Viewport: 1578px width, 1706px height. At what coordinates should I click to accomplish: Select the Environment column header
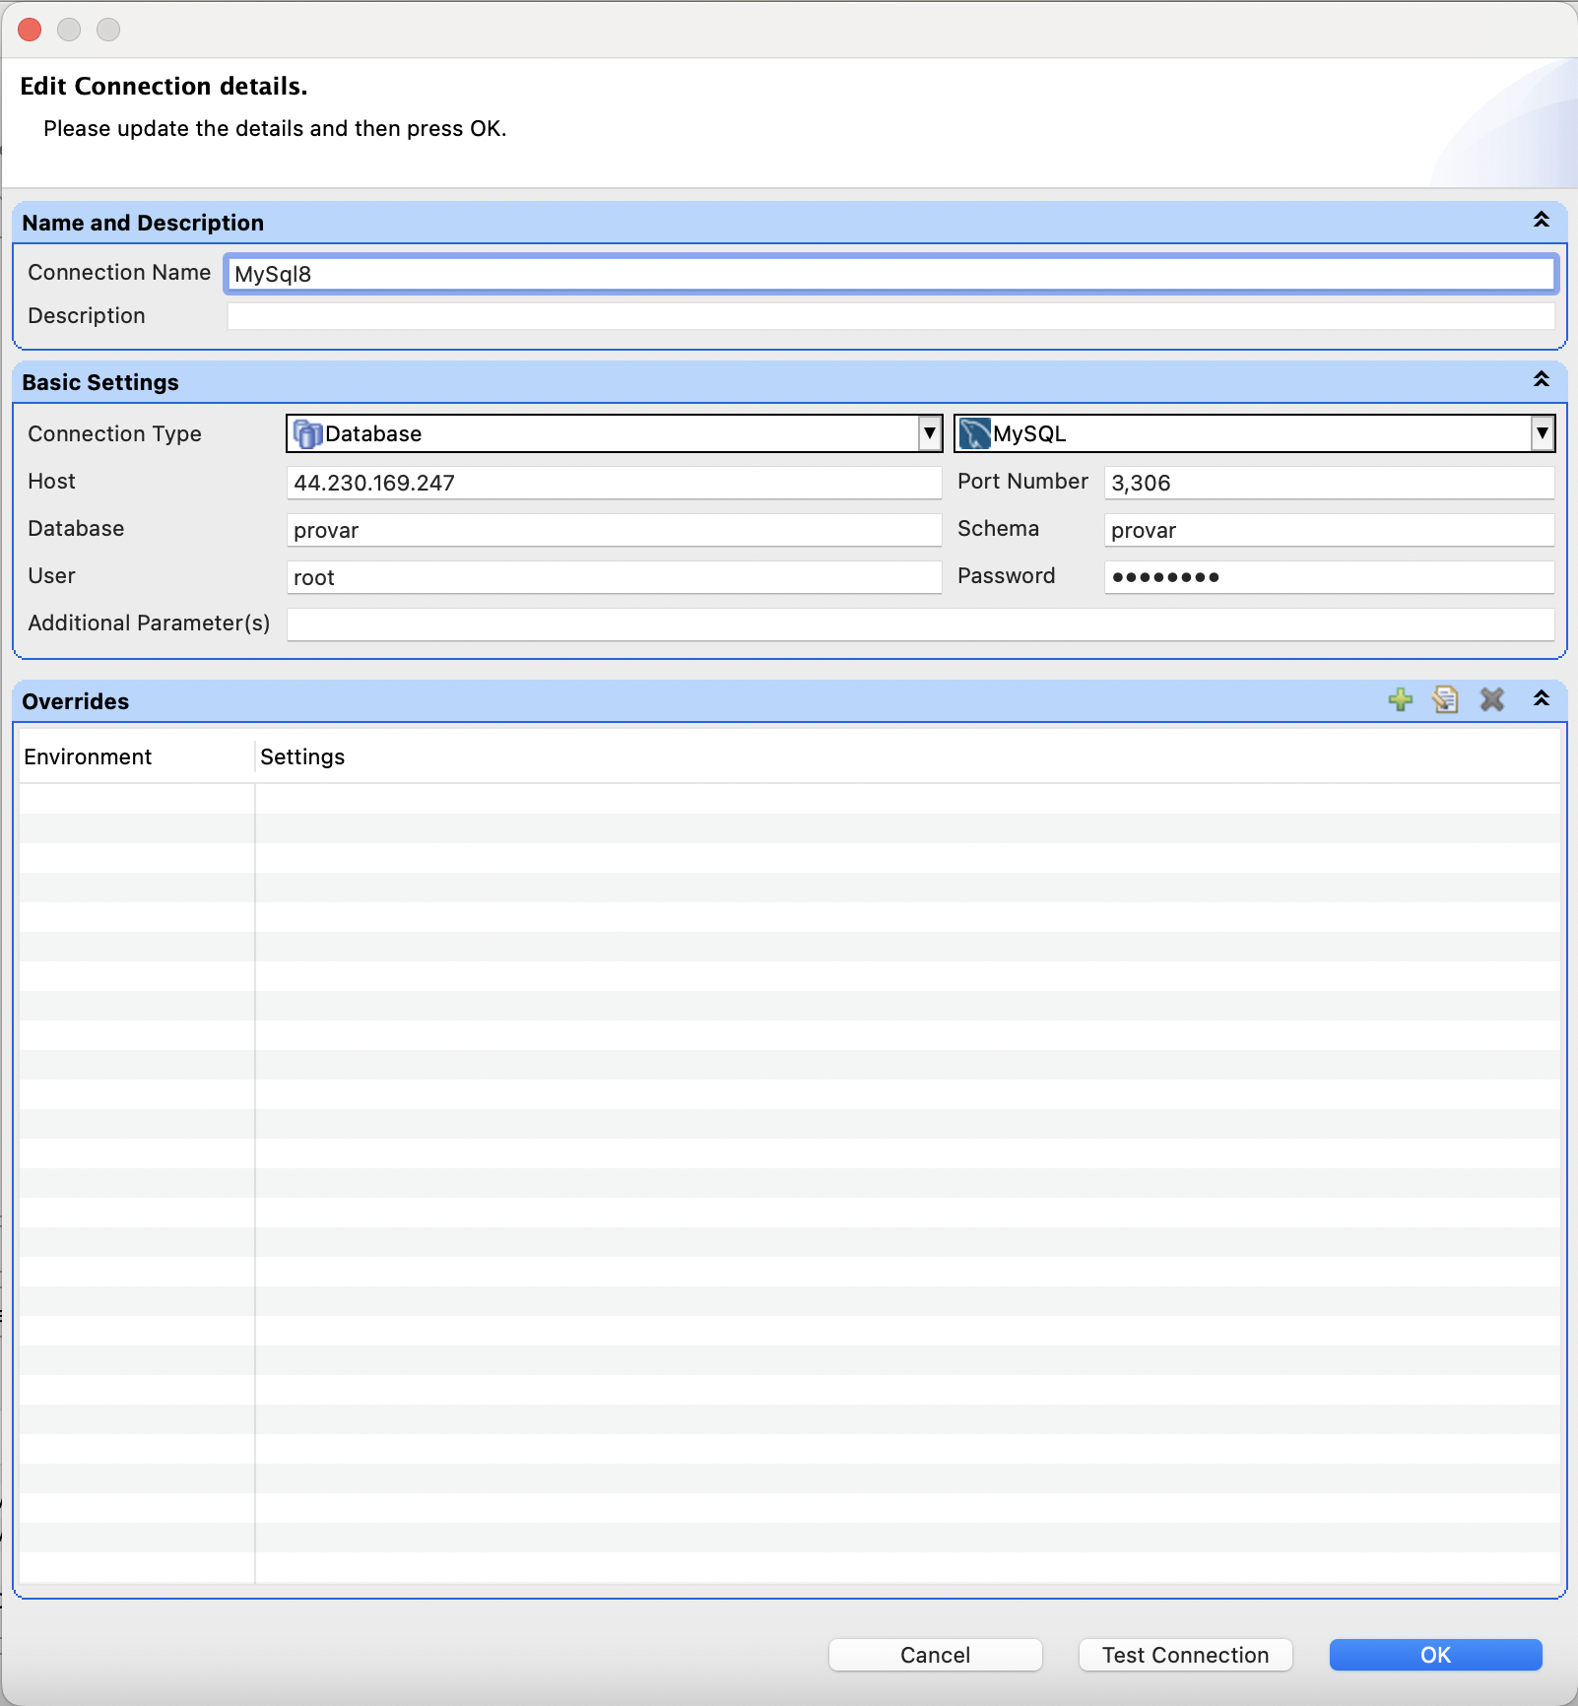(87, 756)
